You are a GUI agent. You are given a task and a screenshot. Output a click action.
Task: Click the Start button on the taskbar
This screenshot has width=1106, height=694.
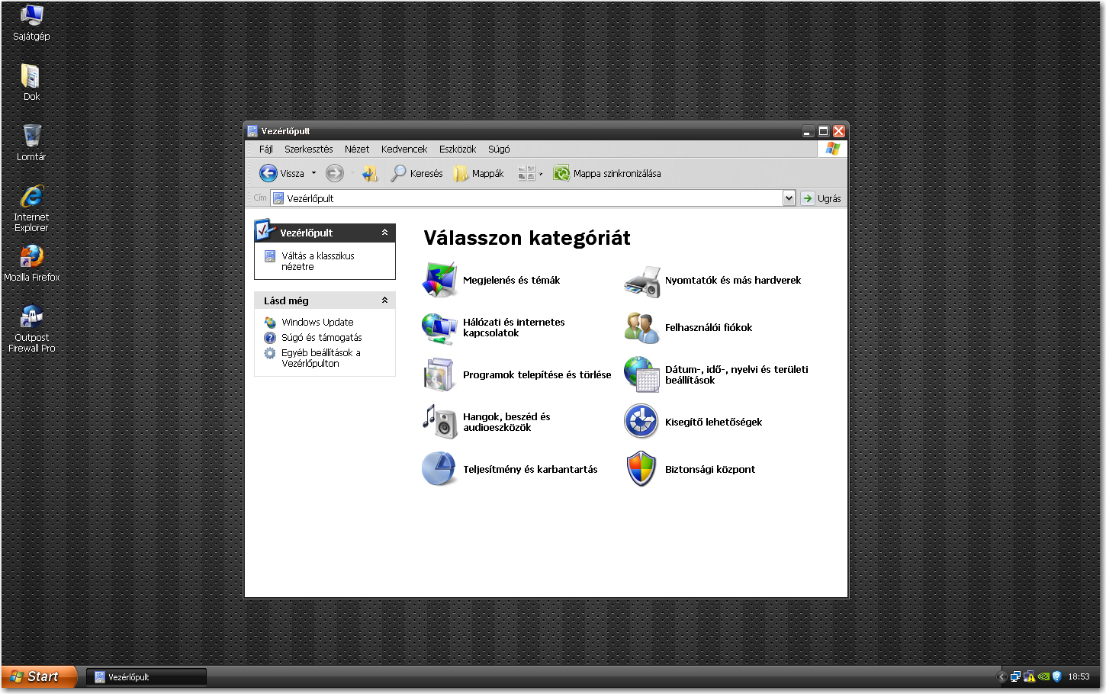[38, 676]
